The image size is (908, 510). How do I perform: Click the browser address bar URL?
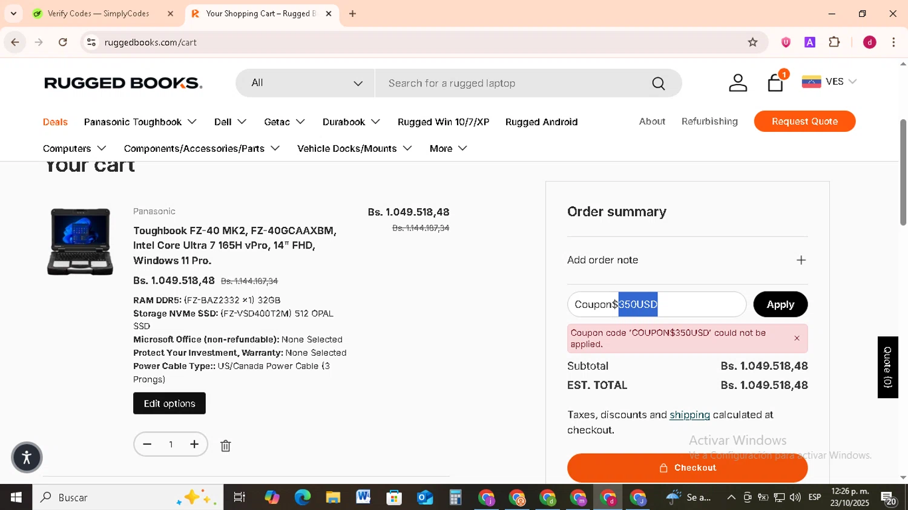click(x=151, y=42)
